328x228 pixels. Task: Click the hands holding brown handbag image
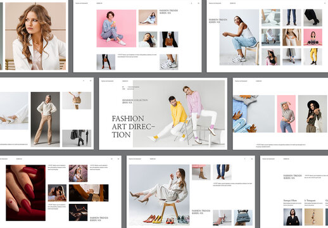coord(169,39)
